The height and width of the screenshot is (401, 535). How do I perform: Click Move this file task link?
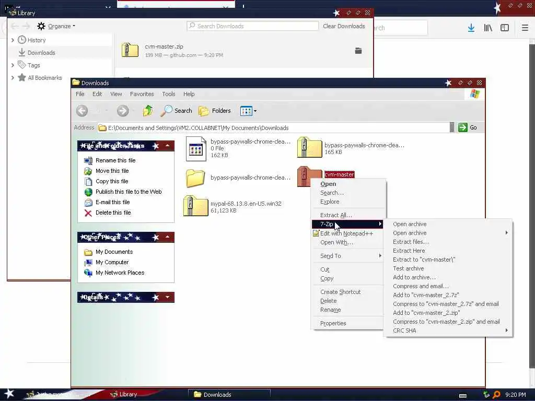click(112, 171)
